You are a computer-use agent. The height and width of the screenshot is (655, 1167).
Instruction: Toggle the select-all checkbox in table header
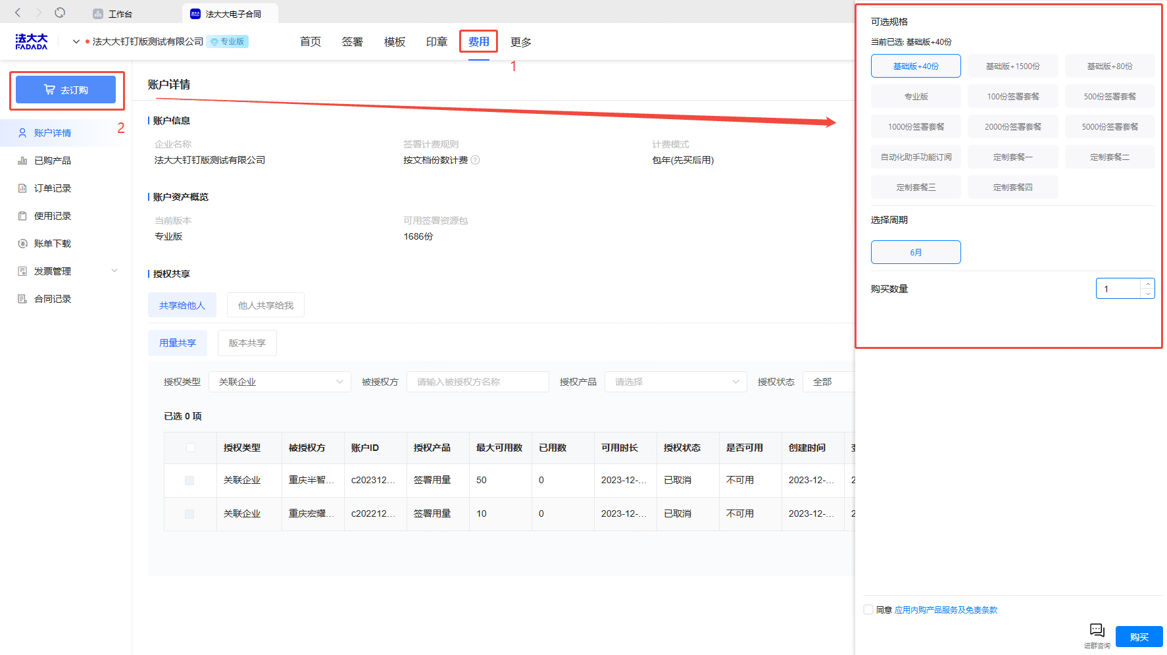pyautogui.click(x=191, y=448)
